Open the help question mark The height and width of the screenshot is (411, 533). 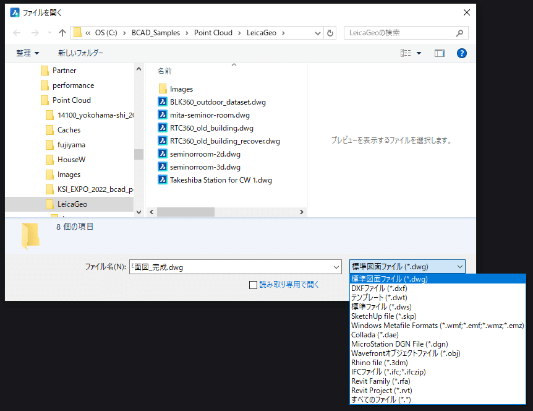click(462, 53)
